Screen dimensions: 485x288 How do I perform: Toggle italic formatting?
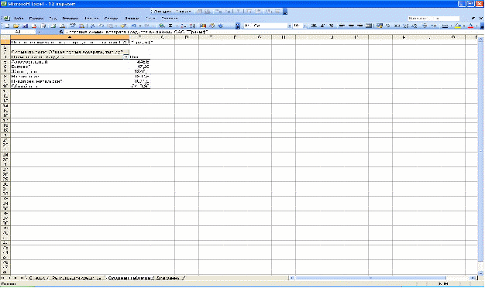tap(322, 26)
